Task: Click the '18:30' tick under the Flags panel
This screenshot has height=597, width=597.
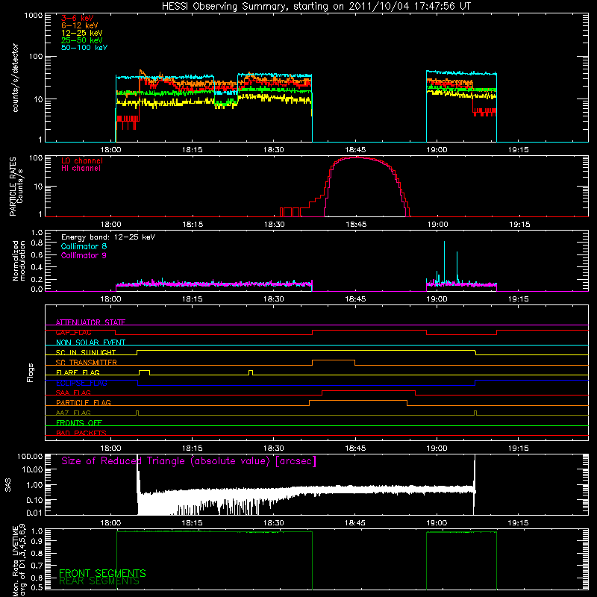Action: 274,448
